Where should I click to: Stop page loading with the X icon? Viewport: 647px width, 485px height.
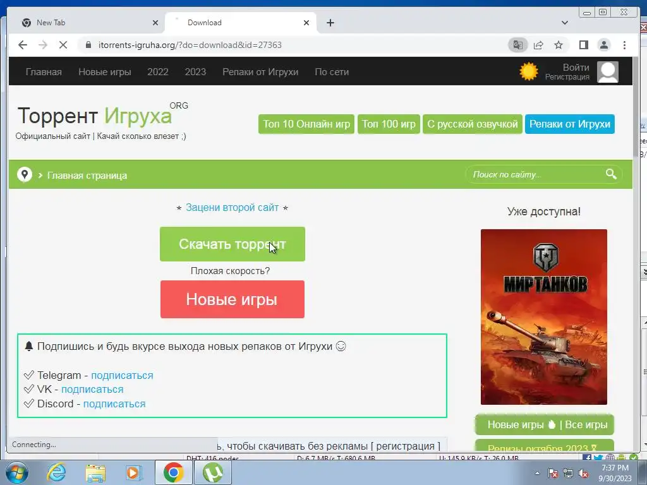click(x=63, y=45)
